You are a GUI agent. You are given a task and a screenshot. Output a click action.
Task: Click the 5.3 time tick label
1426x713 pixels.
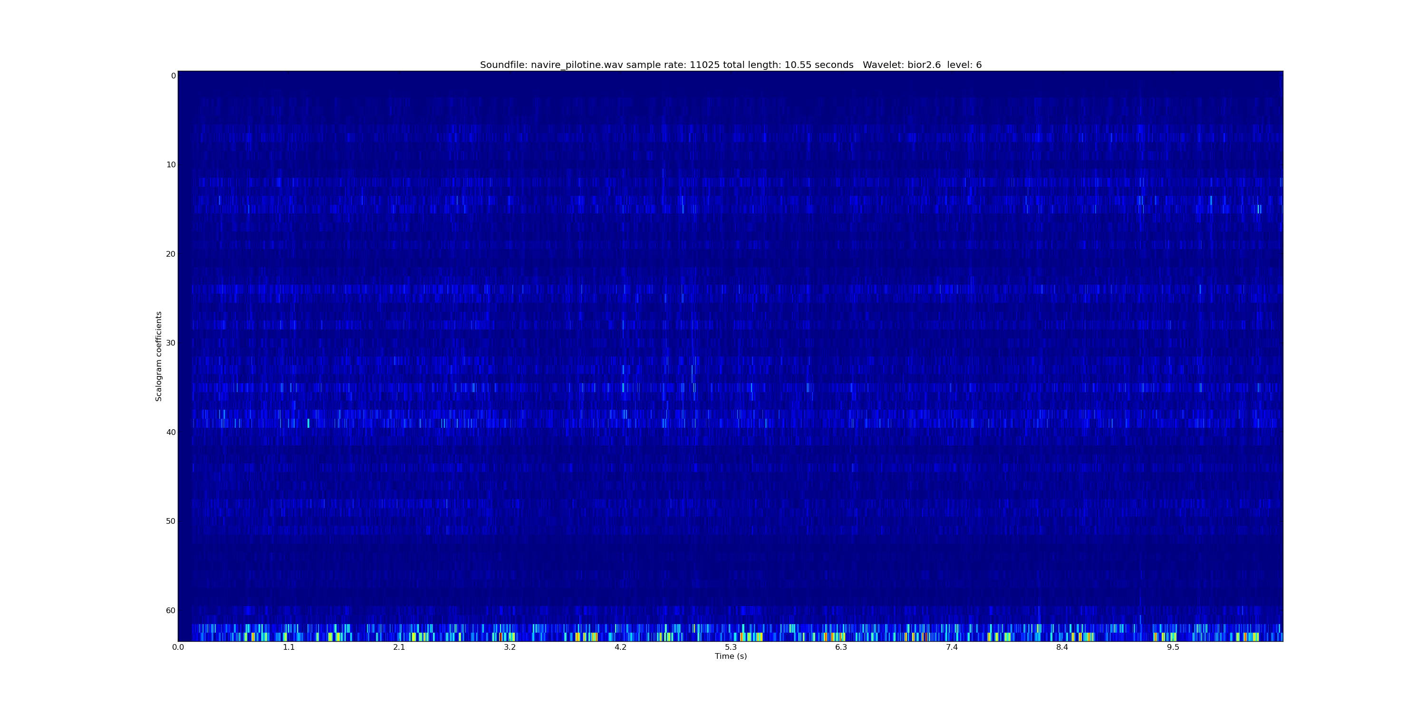[731, 647]
